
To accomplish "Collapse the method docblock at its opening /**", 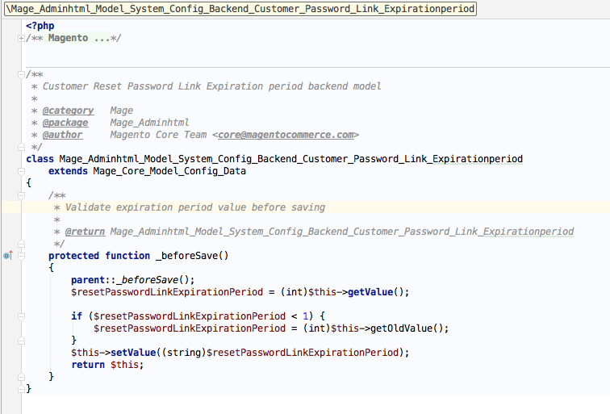I will click(x=21, y=195).
